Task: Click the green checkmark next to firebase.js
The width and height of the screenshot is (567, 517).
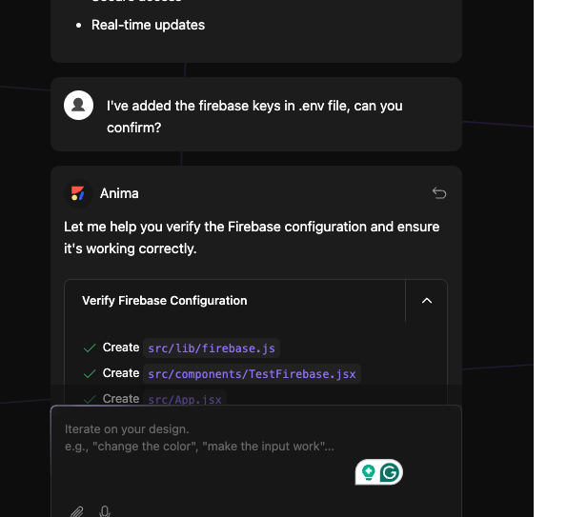Action: click(90, 348)
